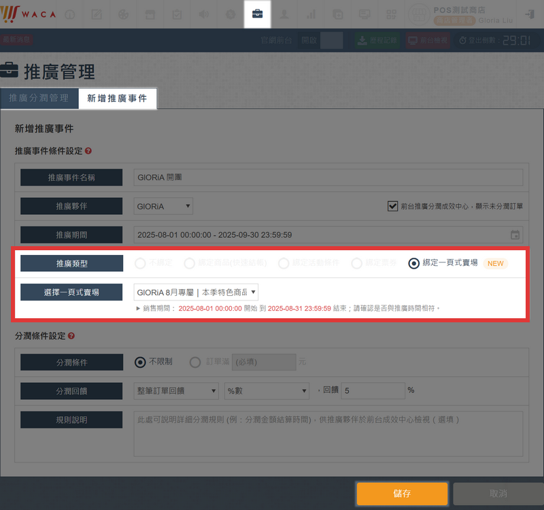Click the WACA logo
This screenshot has height=510, width=544.
click(x=28, y=14)
